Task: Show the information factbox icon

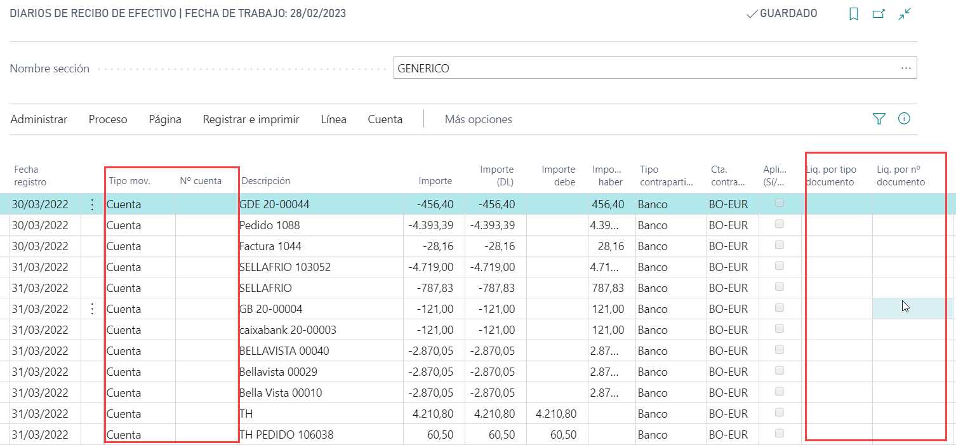Action: (905, 119)
